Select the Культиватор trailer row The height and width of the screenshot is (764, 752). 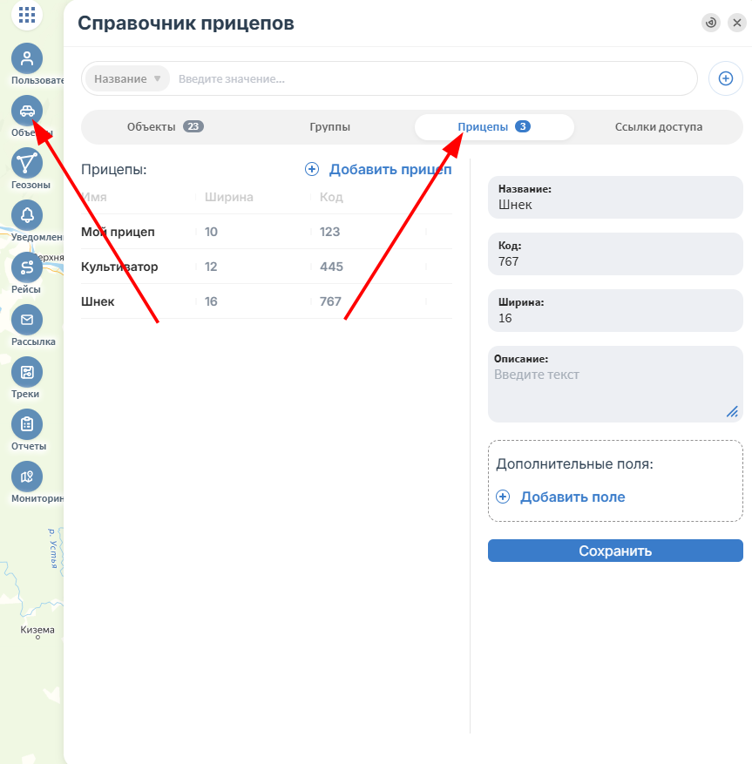(267, 267)
